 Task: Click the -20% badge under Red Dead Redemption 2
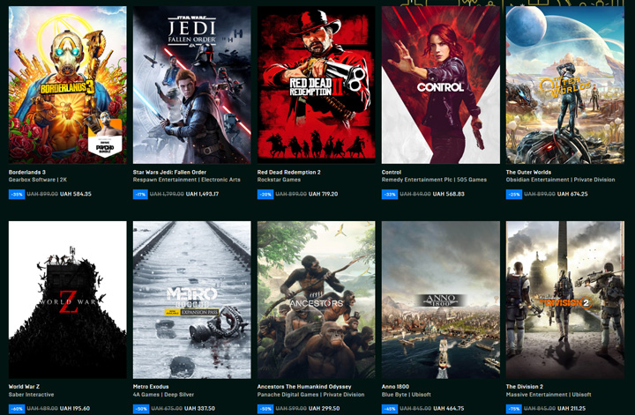click(x=265, y=194)
